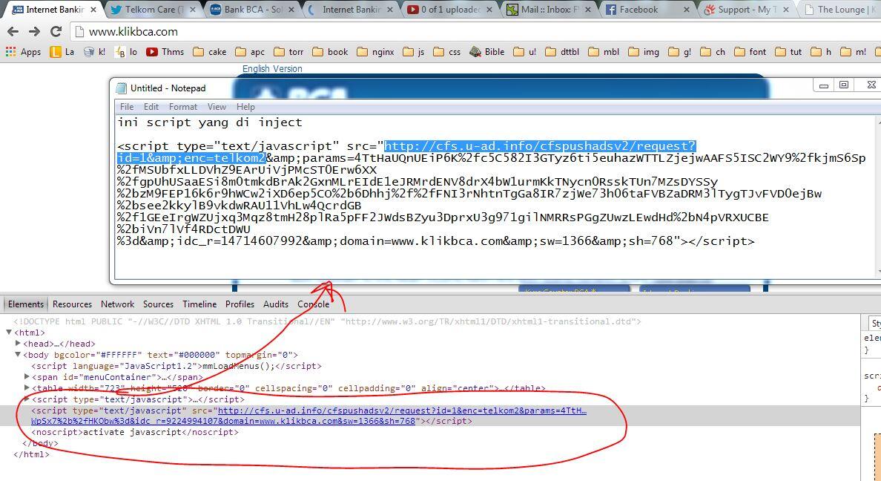Open the Bible bookmark
881x481 pixels.
(487, 52)
